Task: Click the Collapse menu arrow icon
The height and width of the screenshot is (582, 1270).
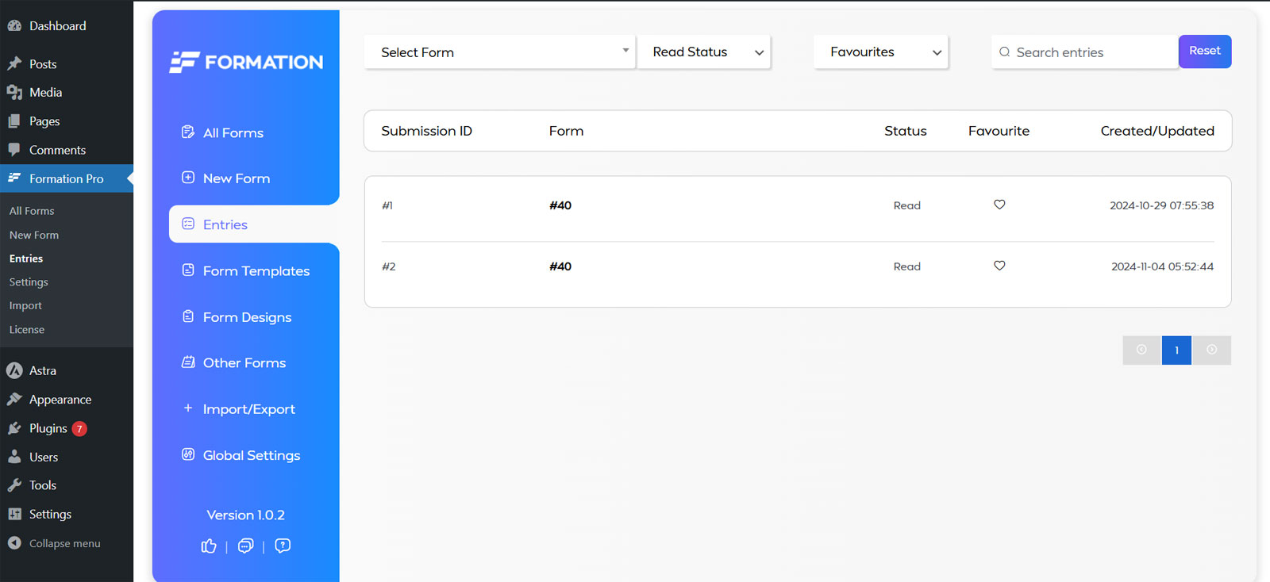Action: click(x=14, y=543)
